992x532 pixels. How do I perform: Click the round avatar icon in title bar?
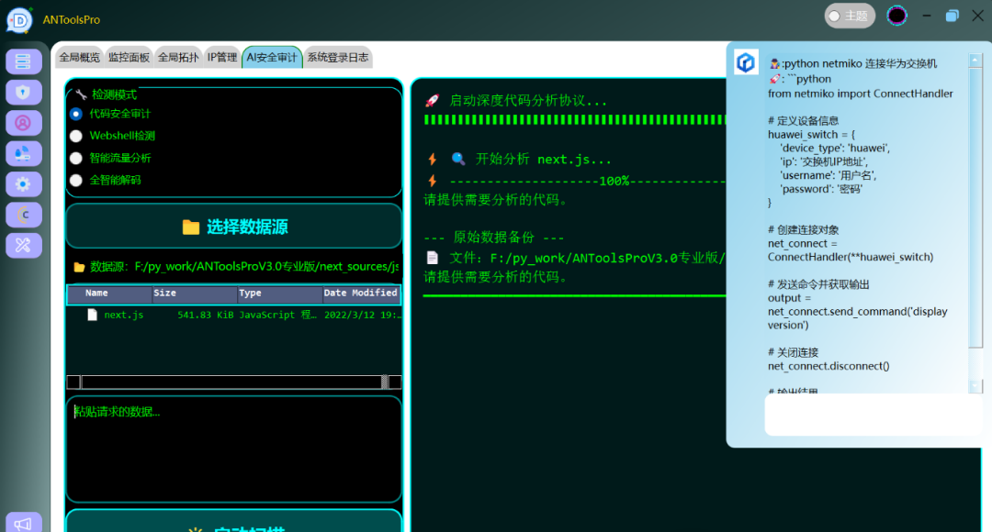[896, 16]
